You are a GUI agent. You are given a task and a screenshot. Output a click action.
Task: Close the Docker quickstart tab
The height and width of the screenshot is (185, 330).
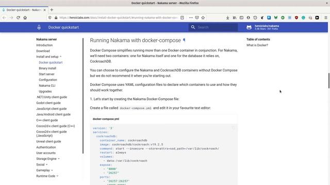click(44, 10)
